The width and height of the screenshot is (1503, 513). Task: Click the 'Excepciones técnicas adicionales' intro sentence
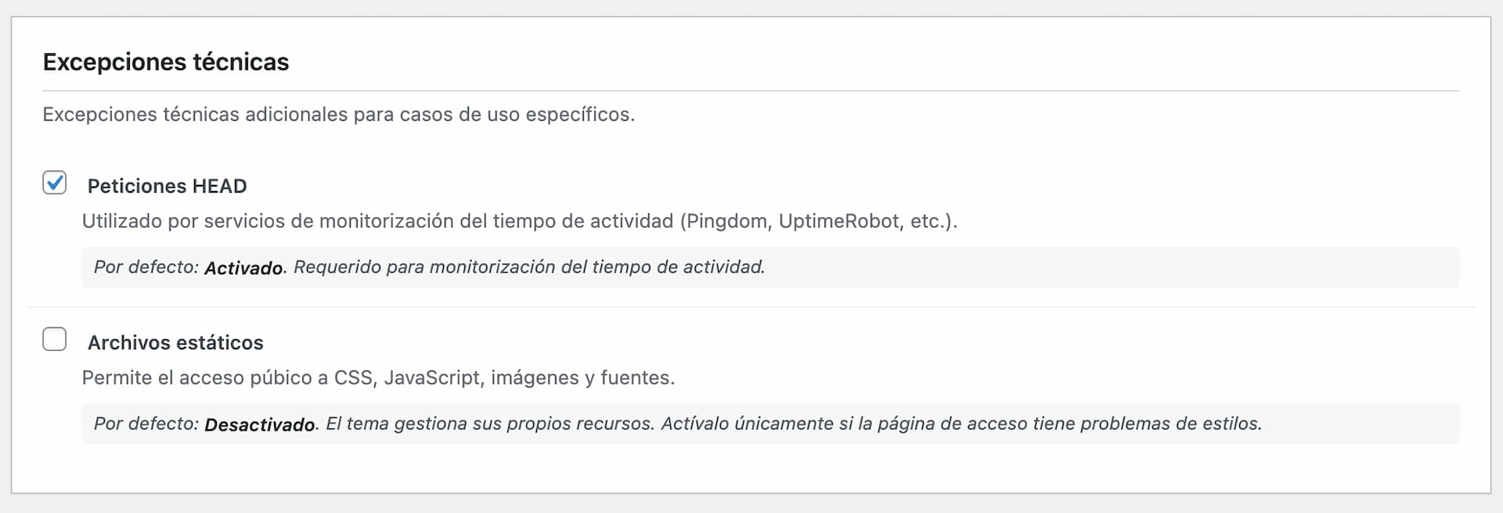338,114
